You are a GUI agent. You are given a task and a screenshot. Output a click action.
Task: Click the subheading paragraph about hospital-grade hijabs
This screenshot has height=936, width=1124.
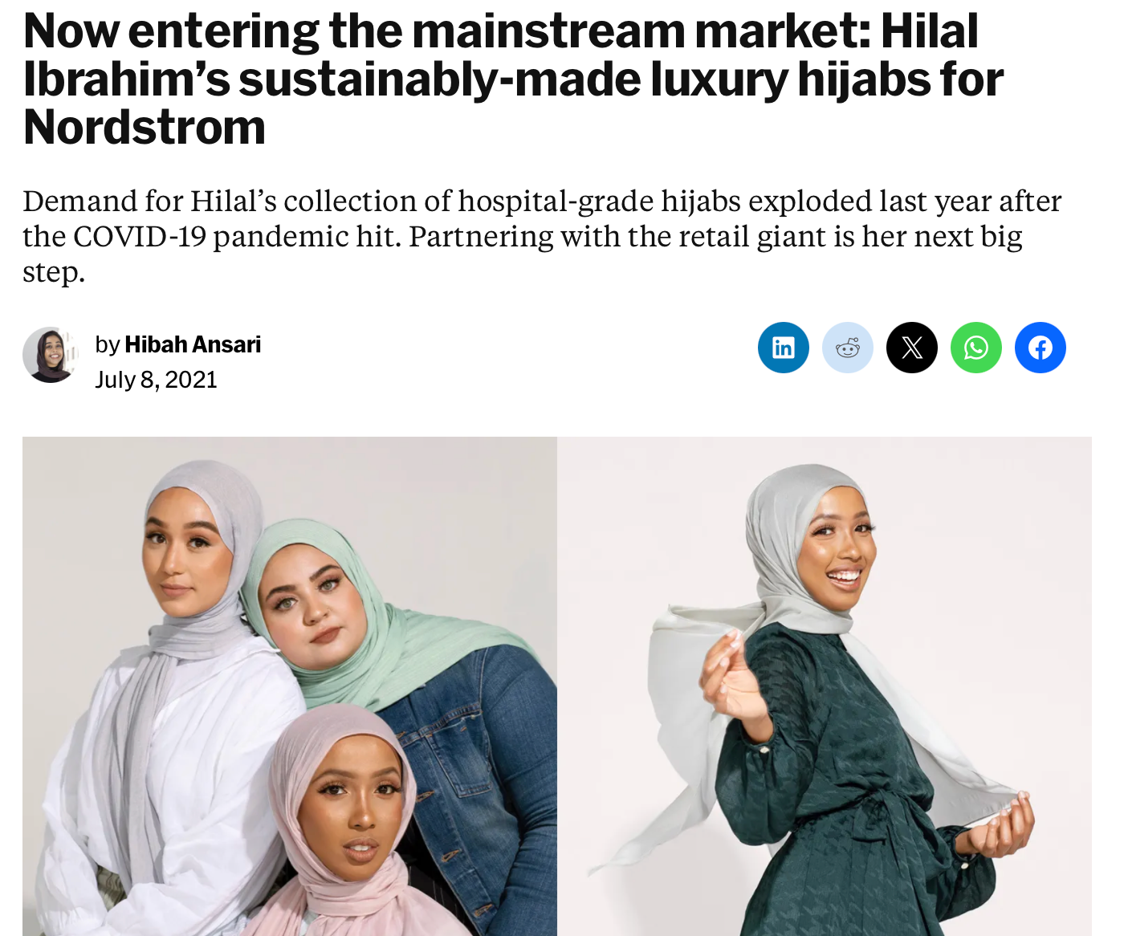pos(542,236)
